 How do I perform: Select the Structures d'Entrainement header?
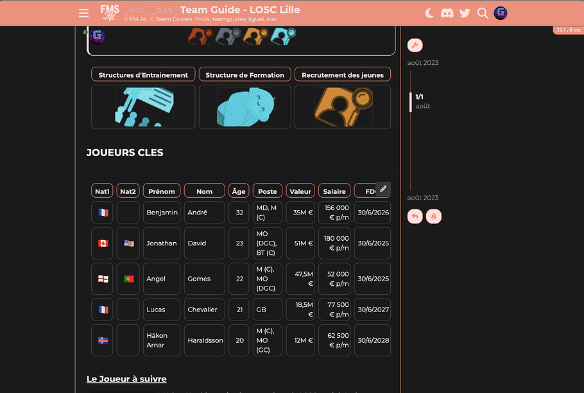(x=143, y=74)
